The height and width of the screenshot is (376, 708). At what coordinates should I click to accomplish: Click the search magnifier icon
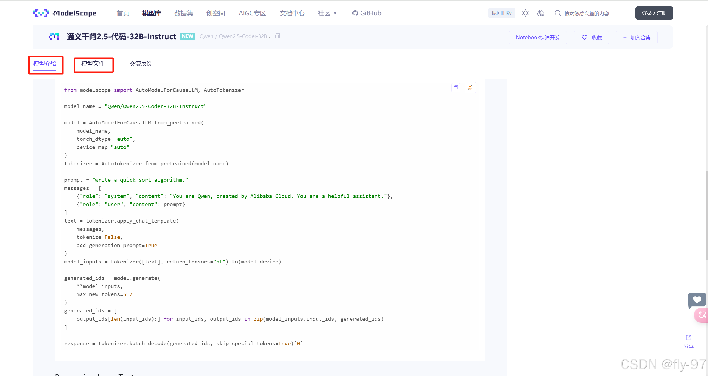(x=557, y=13)
